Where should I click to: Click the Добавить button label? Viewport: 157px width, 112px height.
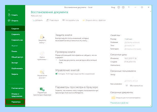coord(39,20)
